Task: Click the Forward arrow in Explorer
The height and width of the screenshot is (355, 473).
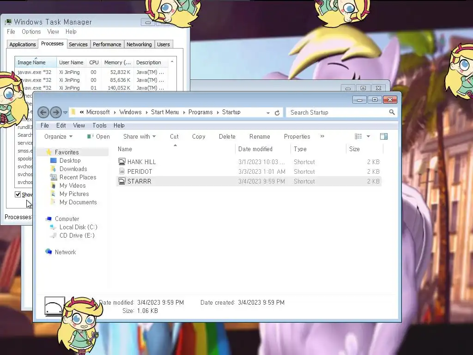Action: click(x=56, y=112)
